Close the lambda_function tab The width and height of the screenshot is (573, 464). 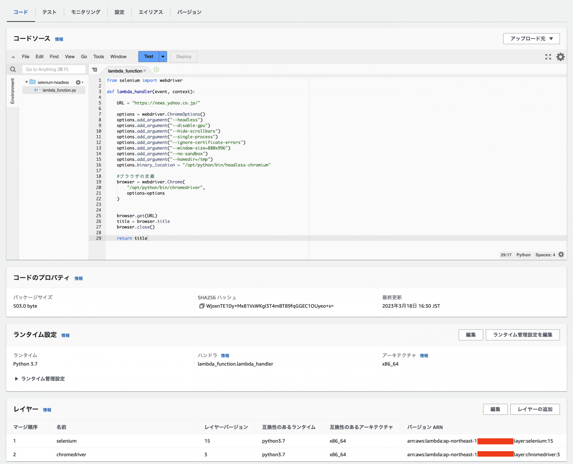[145, 70]
